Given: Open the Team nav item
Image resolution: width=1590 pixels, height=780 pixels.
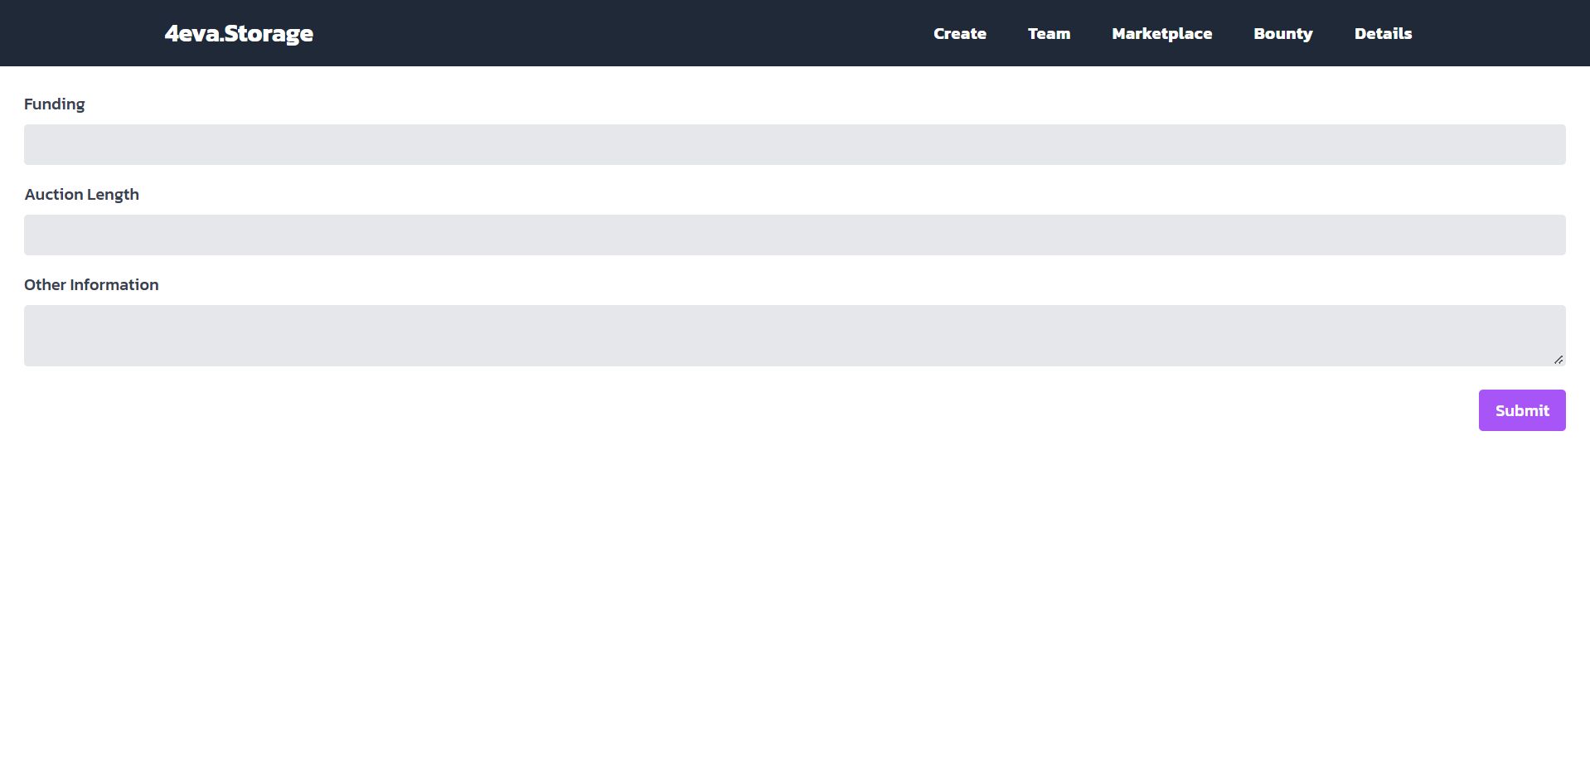Looking at the screenshot, I should 1049,34.
